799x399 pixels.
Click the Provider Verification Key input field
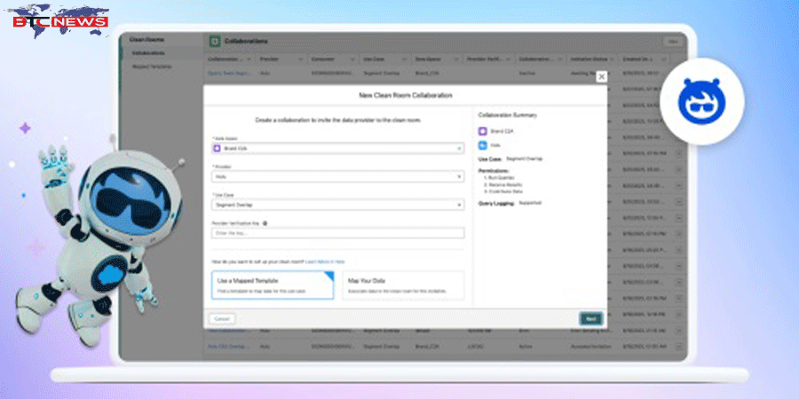click(x=337, y=233)
